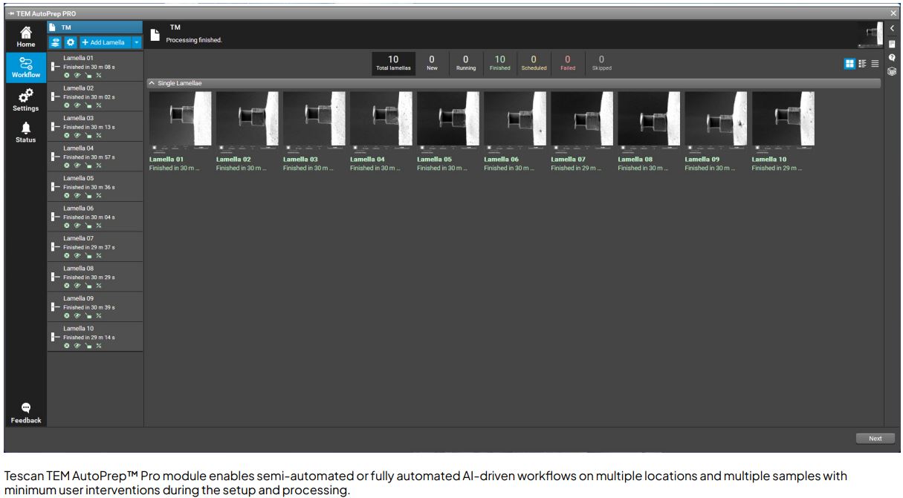Click the Add Lamella button
The image size is (903, 498).
tap(104, 42)
